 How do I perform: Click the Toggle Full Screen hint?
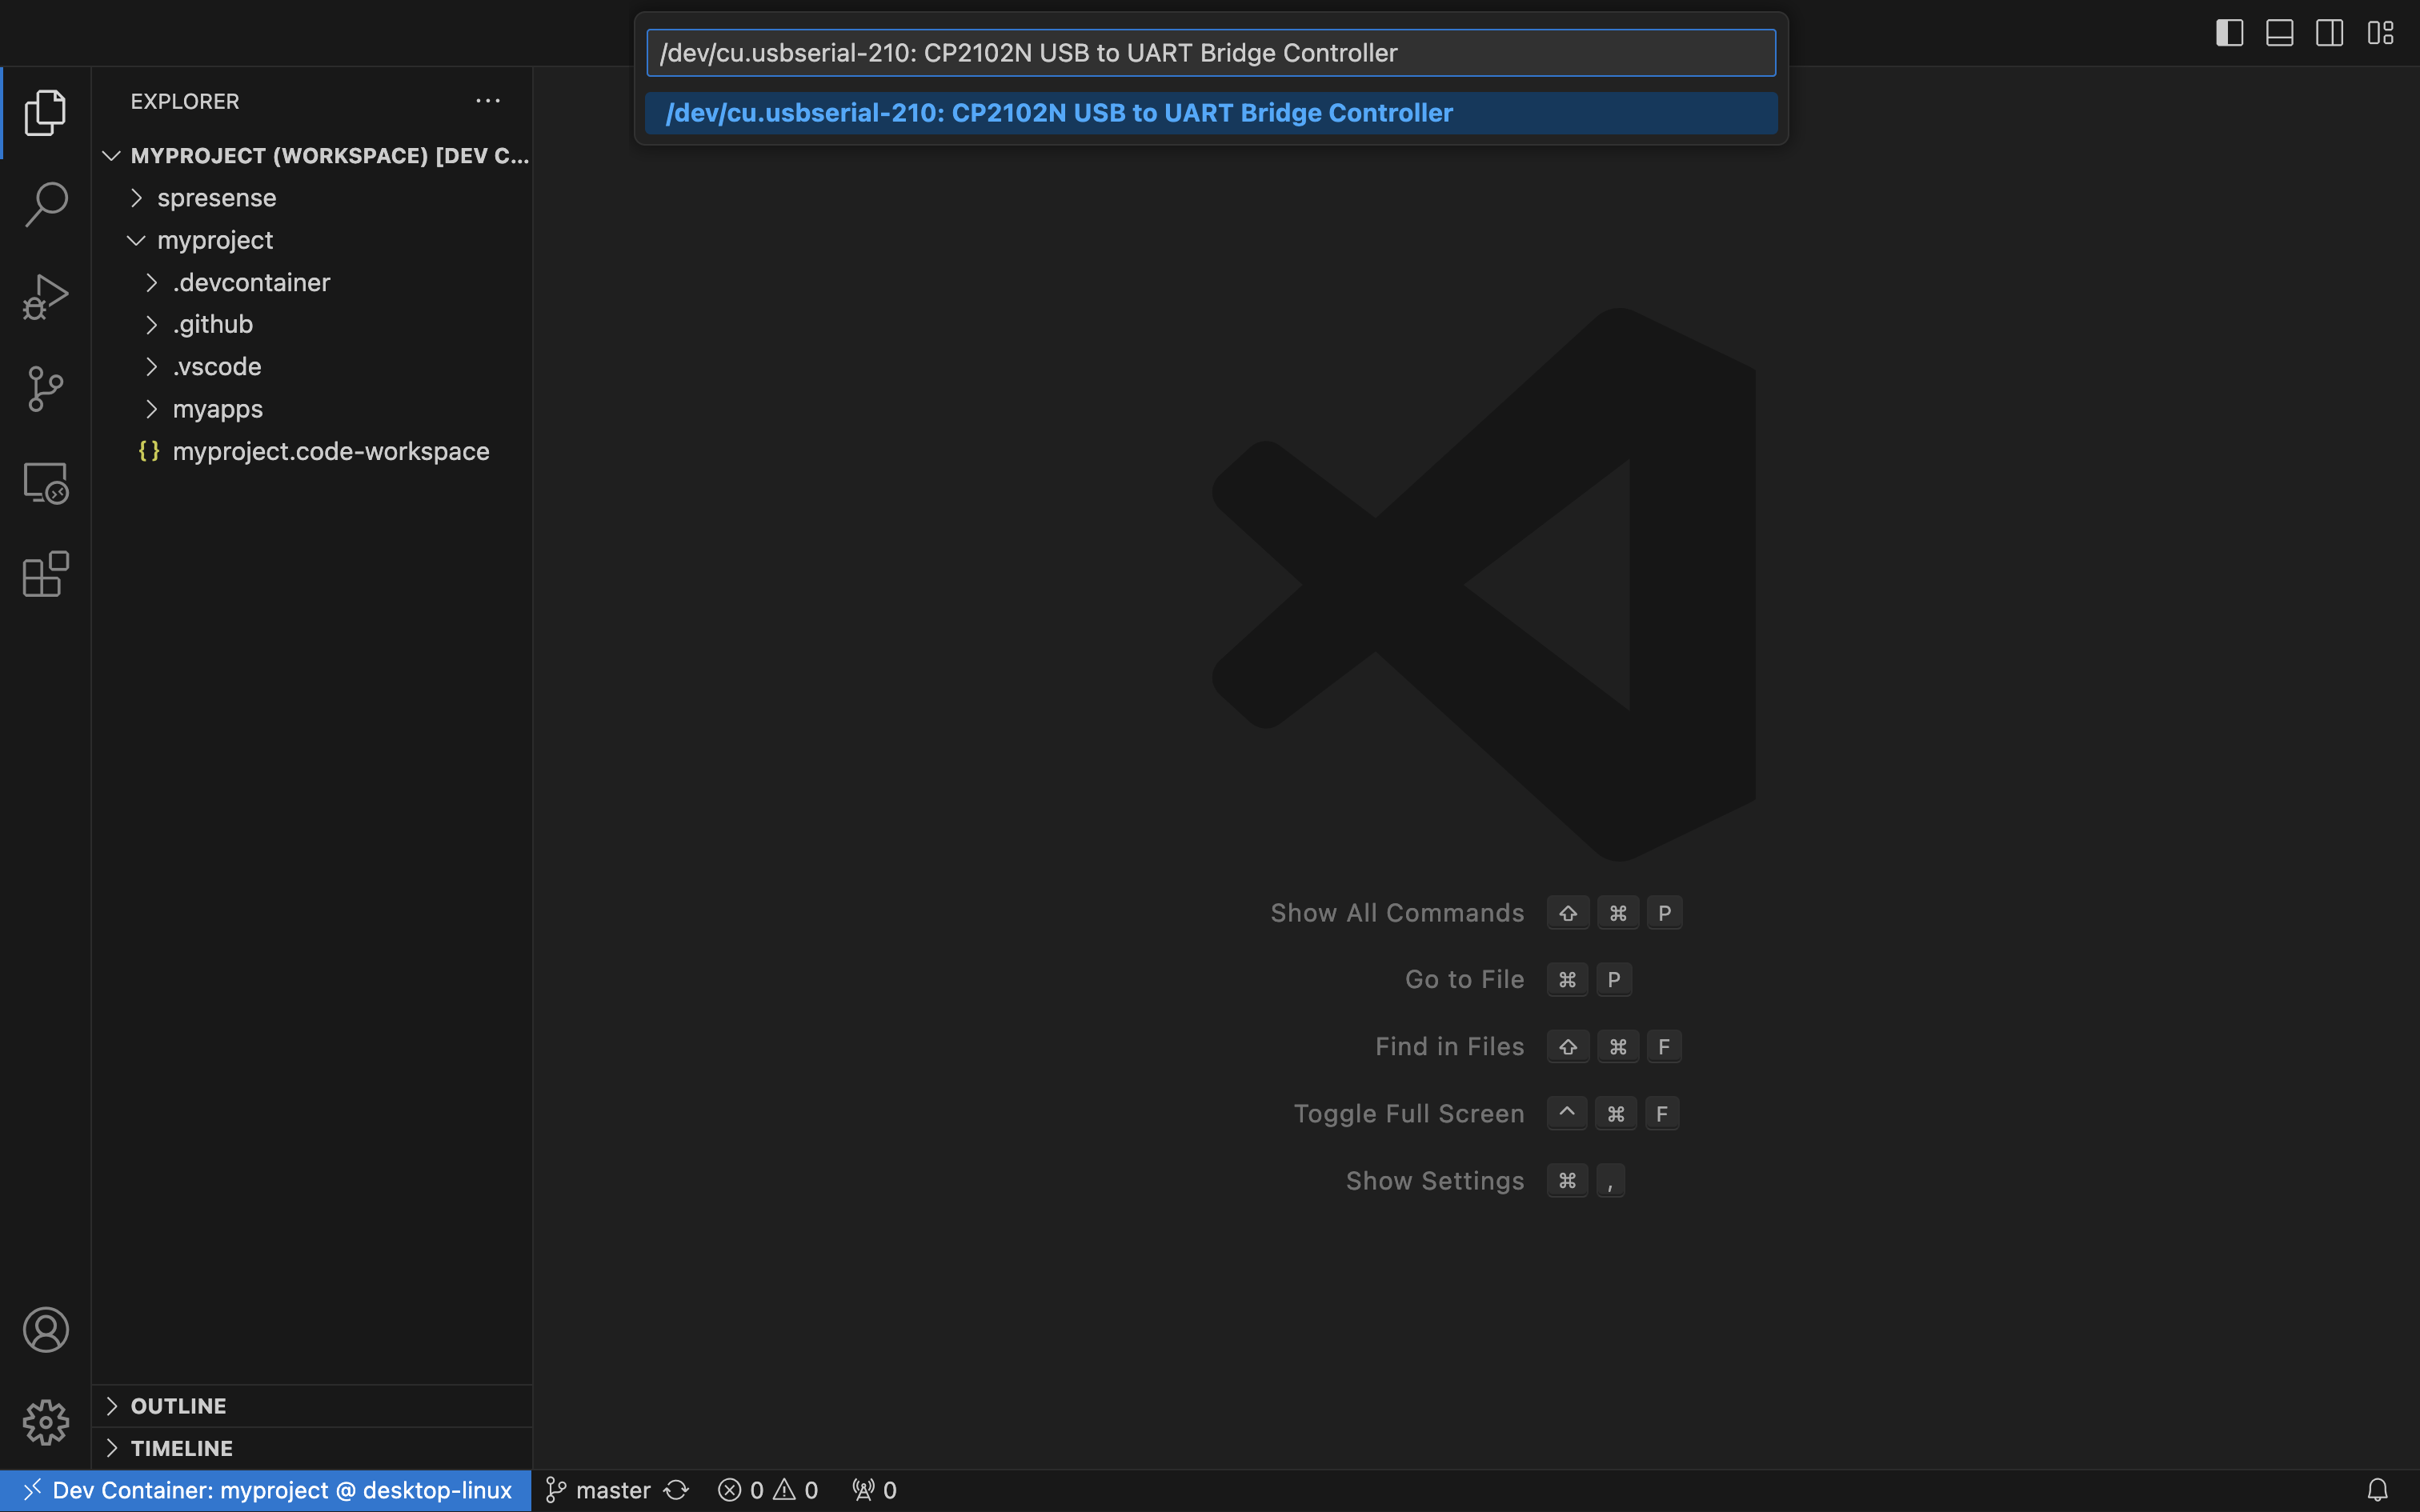(1408, 1113)
